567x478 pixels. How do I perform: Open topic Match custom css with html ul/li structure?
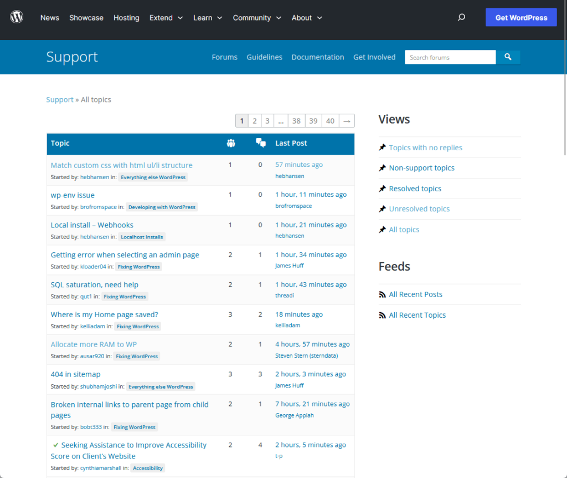(121, 165)
